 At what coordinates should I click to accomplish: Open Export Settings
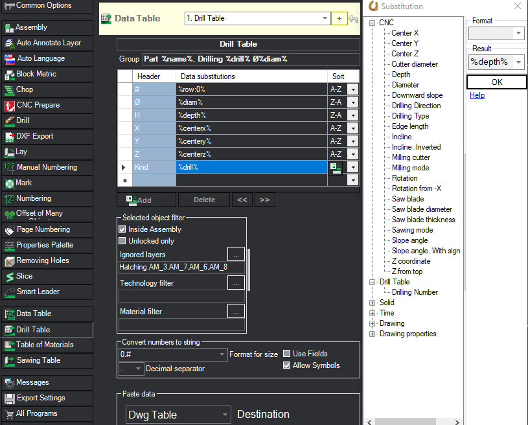click(x=47, y=398)
